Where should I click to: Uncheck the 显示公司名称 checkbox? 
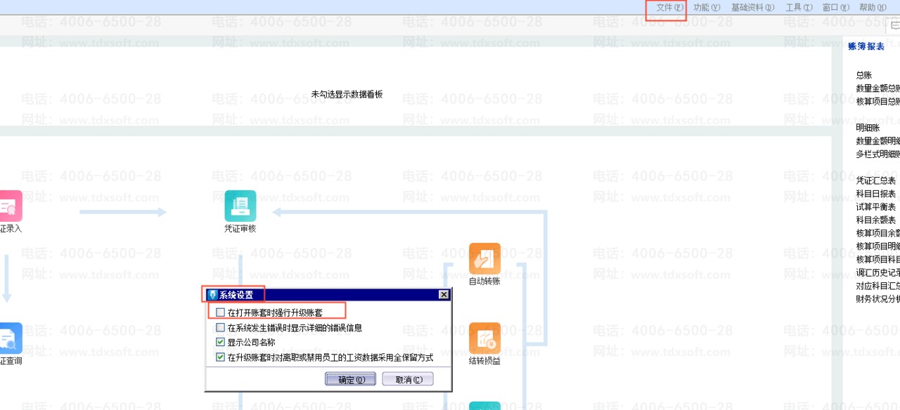pos(221,343)
